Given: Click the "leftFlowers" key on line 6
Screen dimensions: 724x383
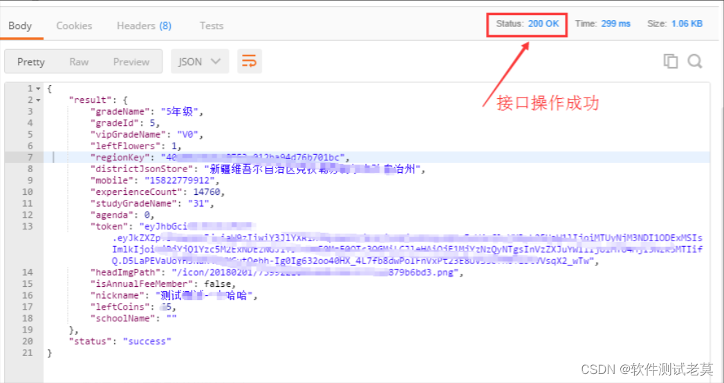Looking at the screenshot, I should 125,147.
